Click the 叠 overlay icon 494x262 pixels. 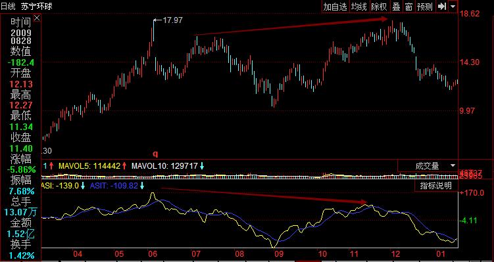396,7
